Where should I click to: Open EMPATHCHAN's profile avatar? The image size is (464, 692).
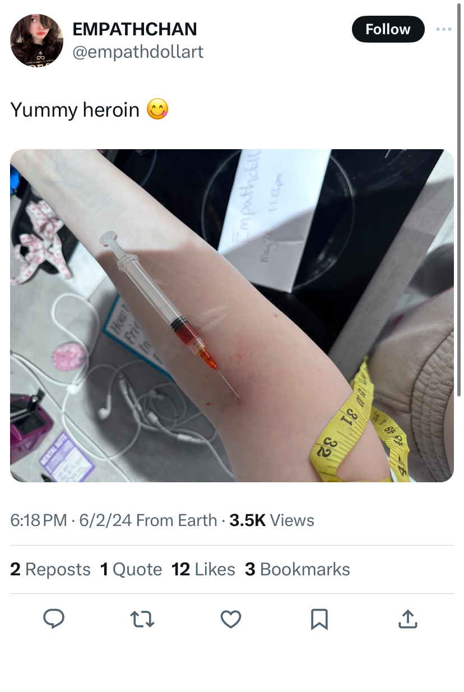[x=37, y=40]
